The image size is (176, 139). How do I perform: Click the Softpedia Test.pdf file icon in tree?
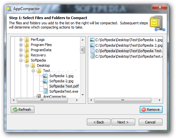45,86
